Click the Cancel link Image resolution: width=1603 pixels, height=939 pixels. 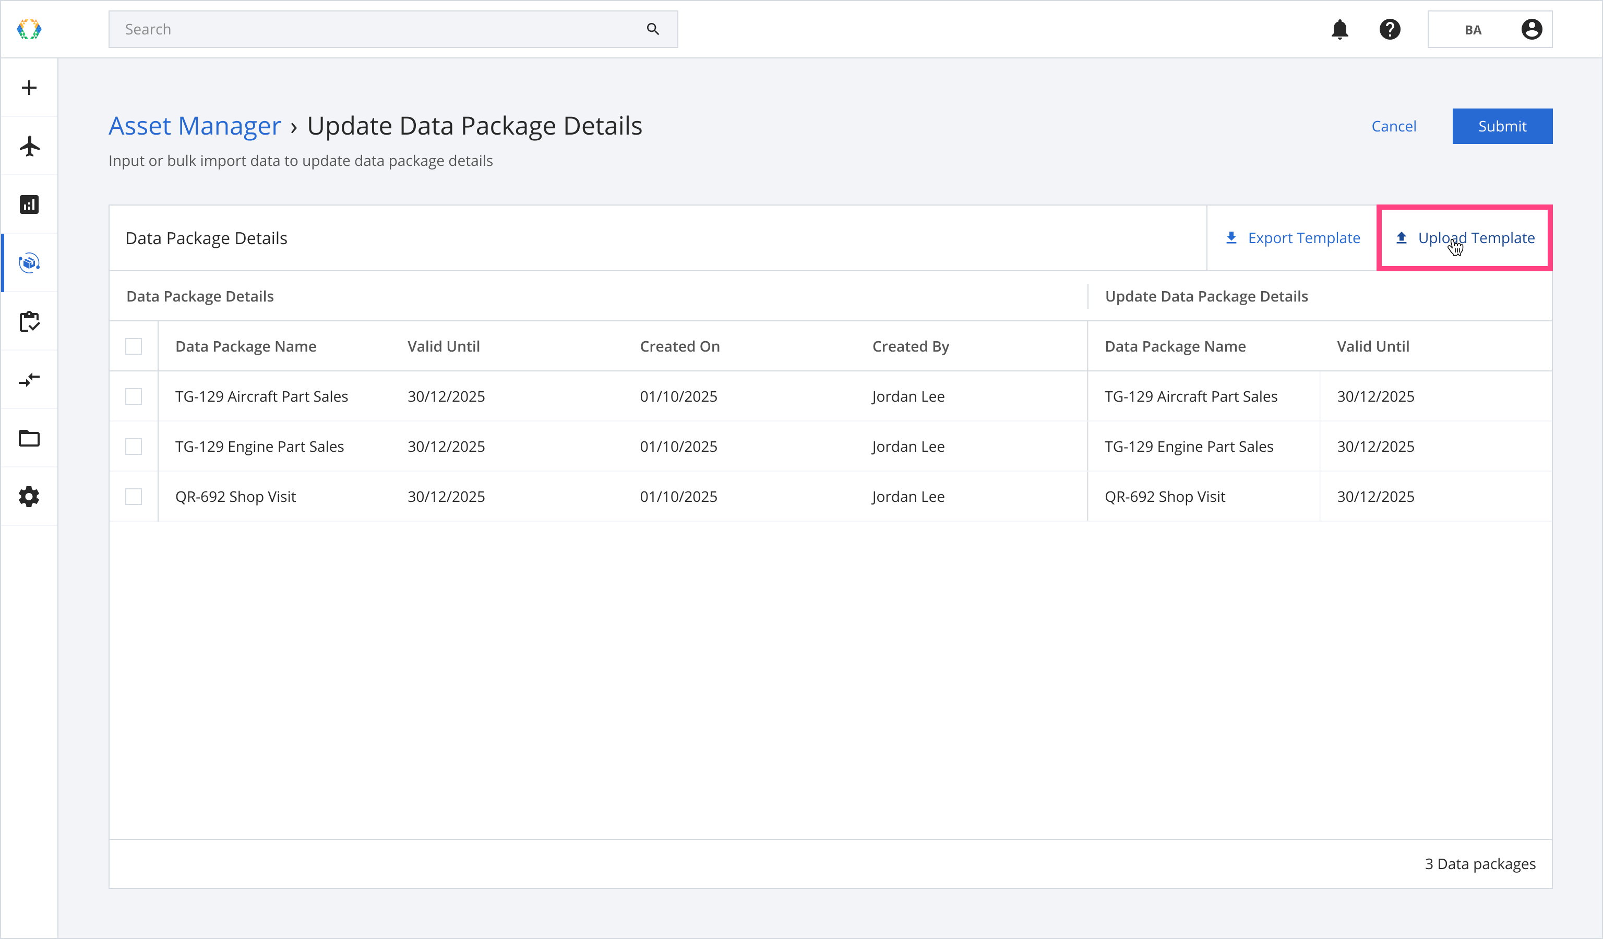point(1394,126)
